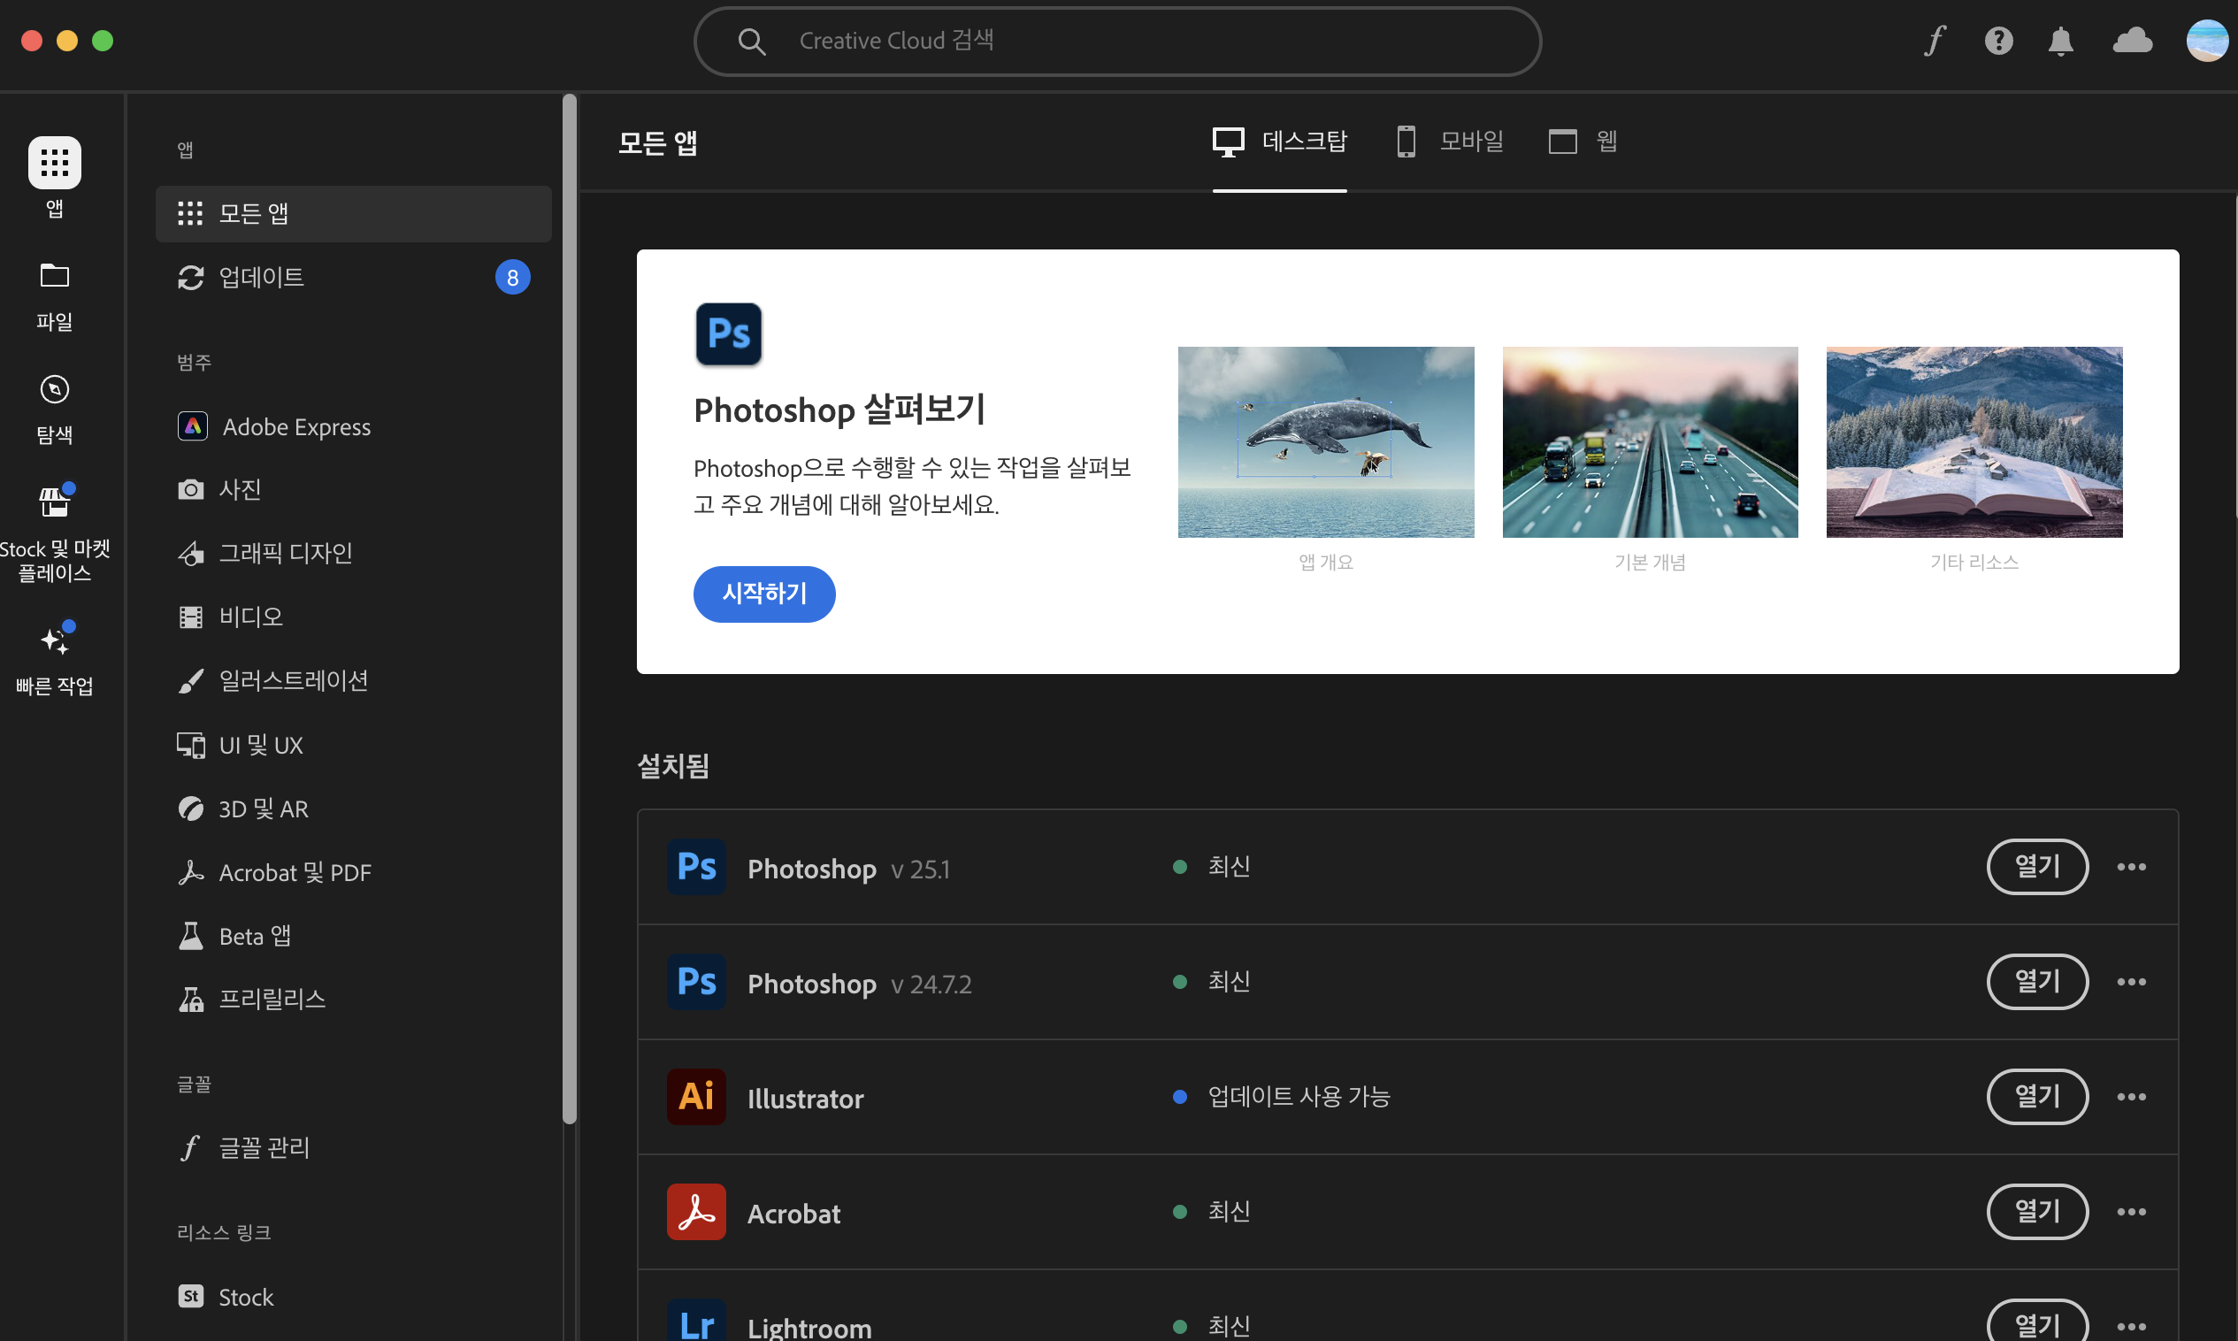
Task: Open the Stock resource link
Action: click(x=353, y=1297)
